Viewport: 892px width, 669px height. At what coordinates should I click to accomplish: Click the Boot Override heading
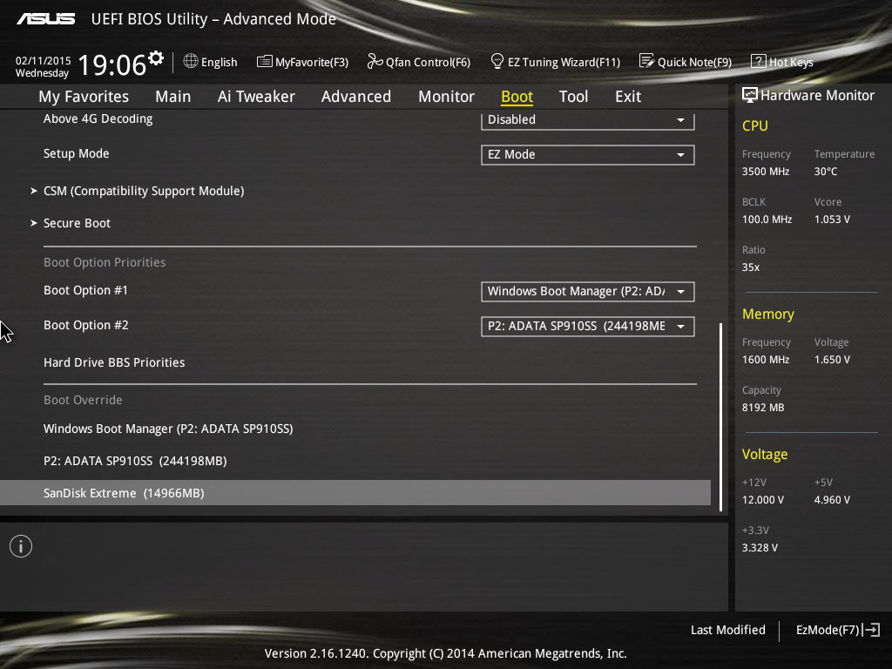tap(83, 400)
